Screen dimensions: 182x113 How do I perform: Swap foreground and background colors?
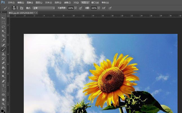pyautogui.click(x=5, y=108)
